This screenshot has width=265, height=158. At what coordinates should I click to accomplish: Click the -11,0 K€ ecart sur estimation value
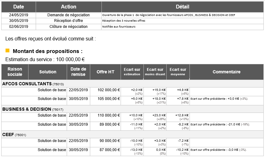coord(136,124)
